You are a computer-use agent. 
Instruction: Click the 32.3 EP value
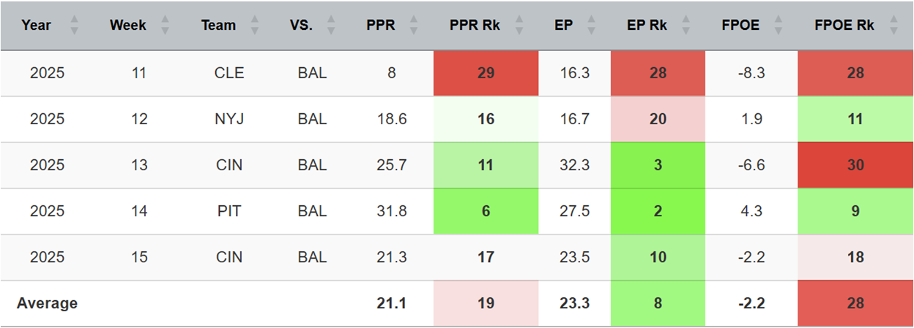click(574, 165)
